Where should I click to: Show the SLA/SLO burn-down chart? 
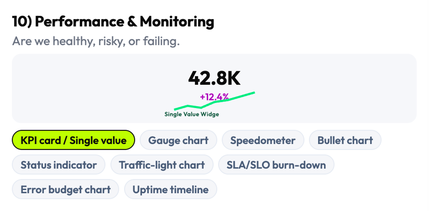click(277, 165)
